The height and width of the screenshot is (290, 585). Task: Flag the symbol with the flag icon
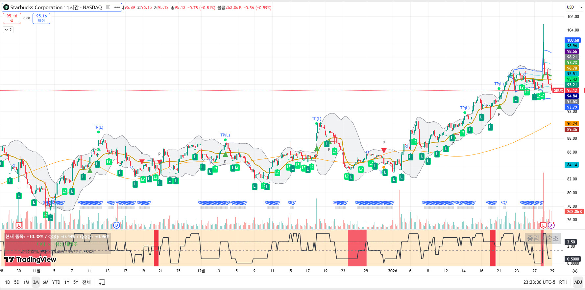click(108, 7)
